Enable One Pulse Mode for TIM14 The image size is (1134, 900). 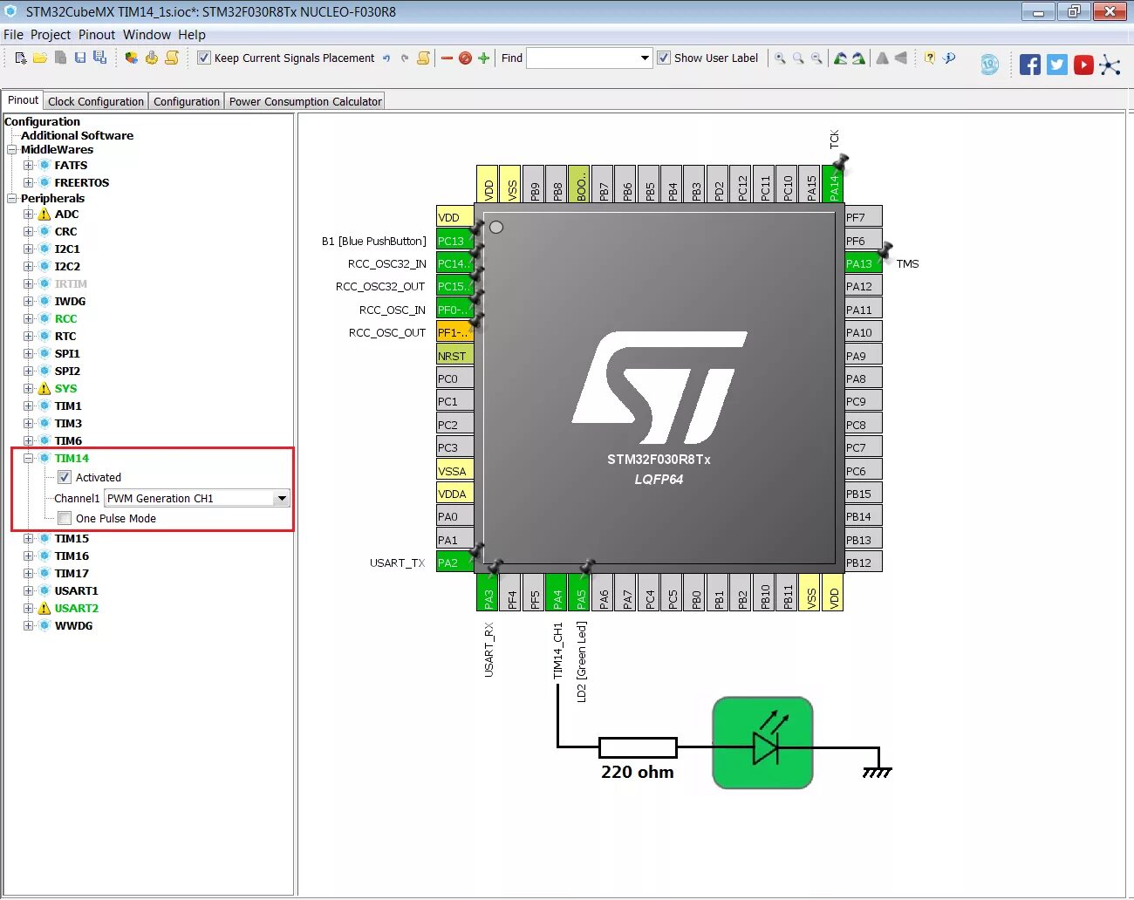pos(65,518)
